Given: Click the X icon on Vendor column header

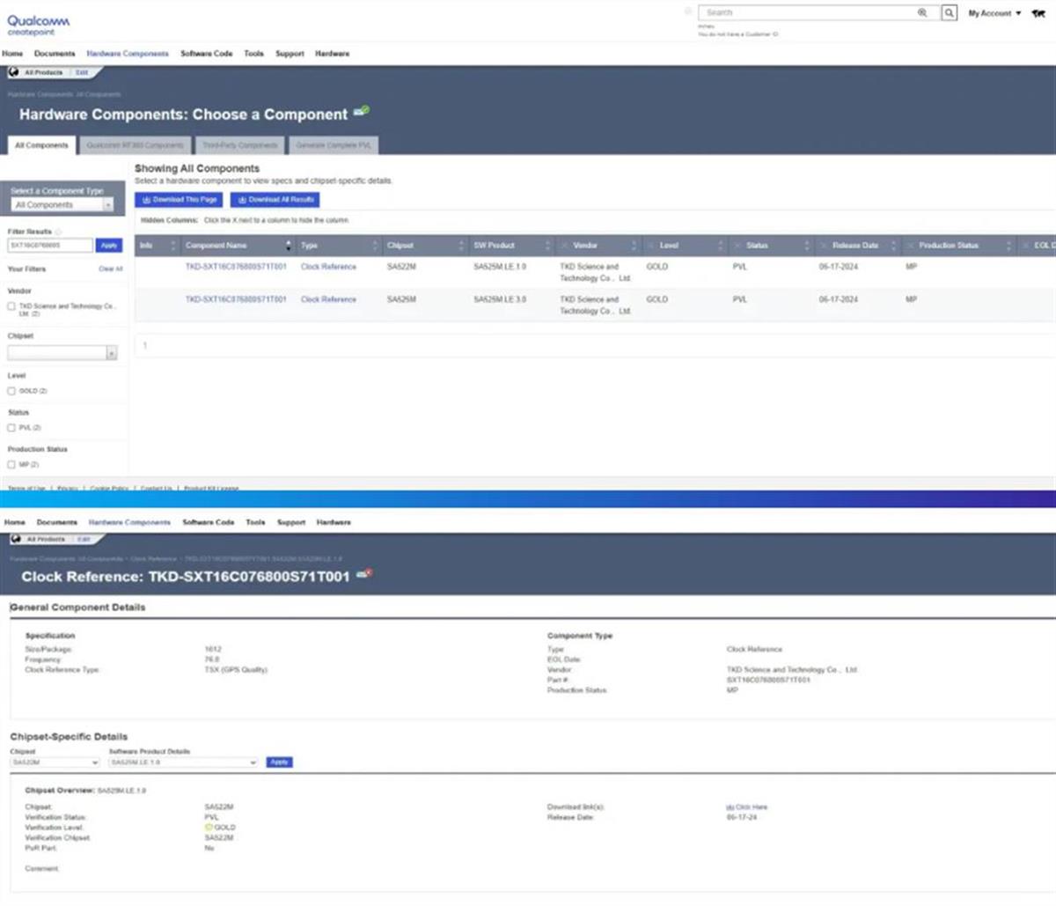Looking at the screenshot, I should point(564,246).
